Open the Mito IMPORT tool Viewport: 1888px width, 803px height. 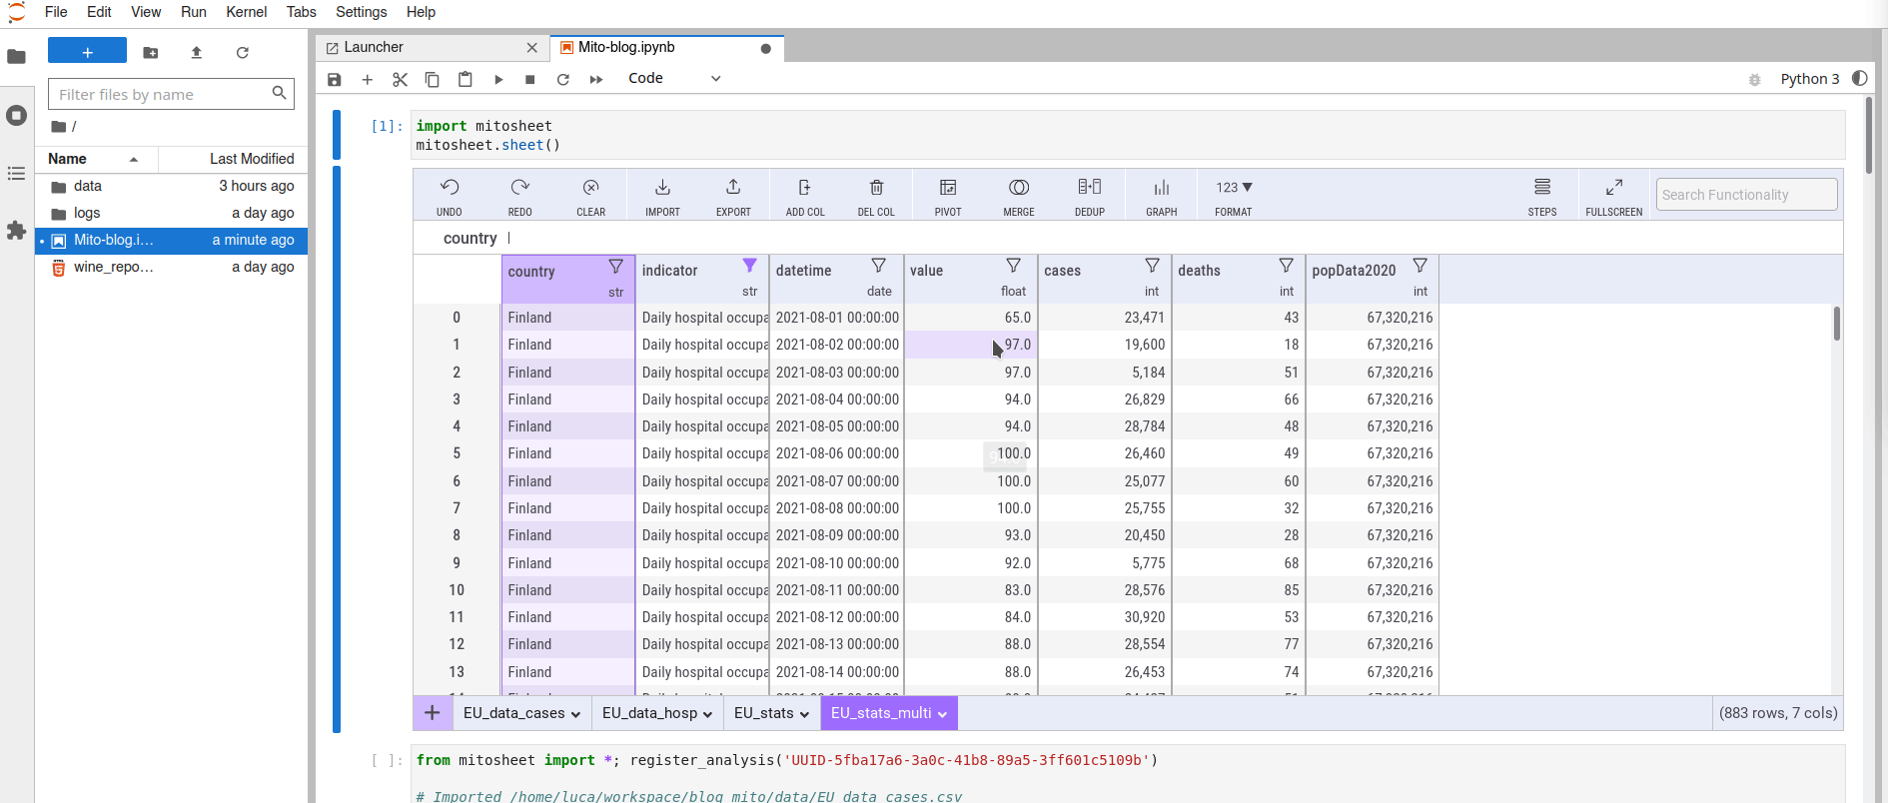pos(662,196)
